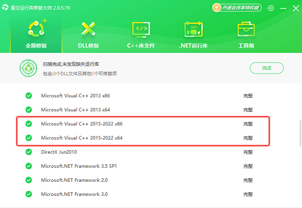Switch to .NET运行库 tab label
This screenshot has width=302, height=208.
tap(193, 46)
